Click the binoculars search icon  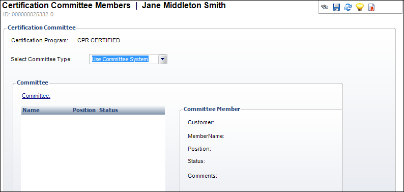[325, 7]
